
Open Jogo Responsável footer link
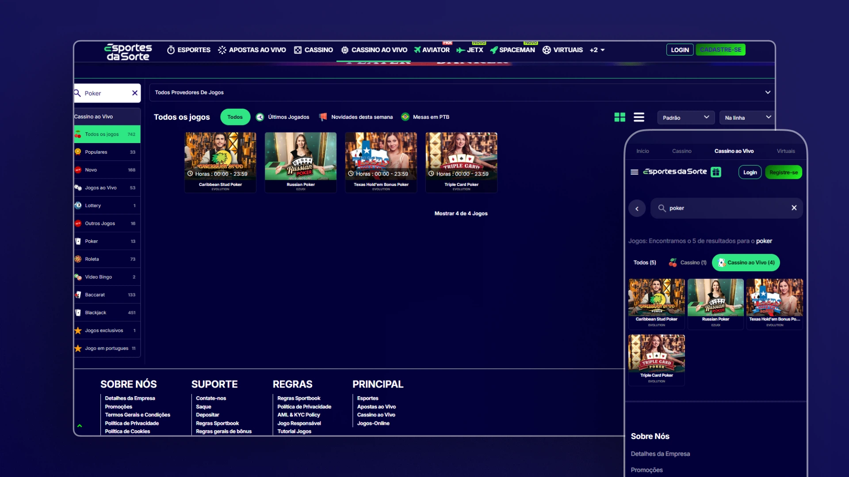tap(299, 424)
